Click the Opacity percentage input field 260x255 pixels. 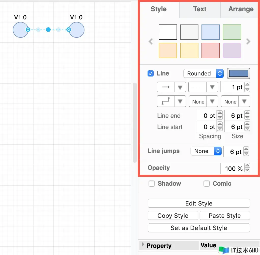232,169
